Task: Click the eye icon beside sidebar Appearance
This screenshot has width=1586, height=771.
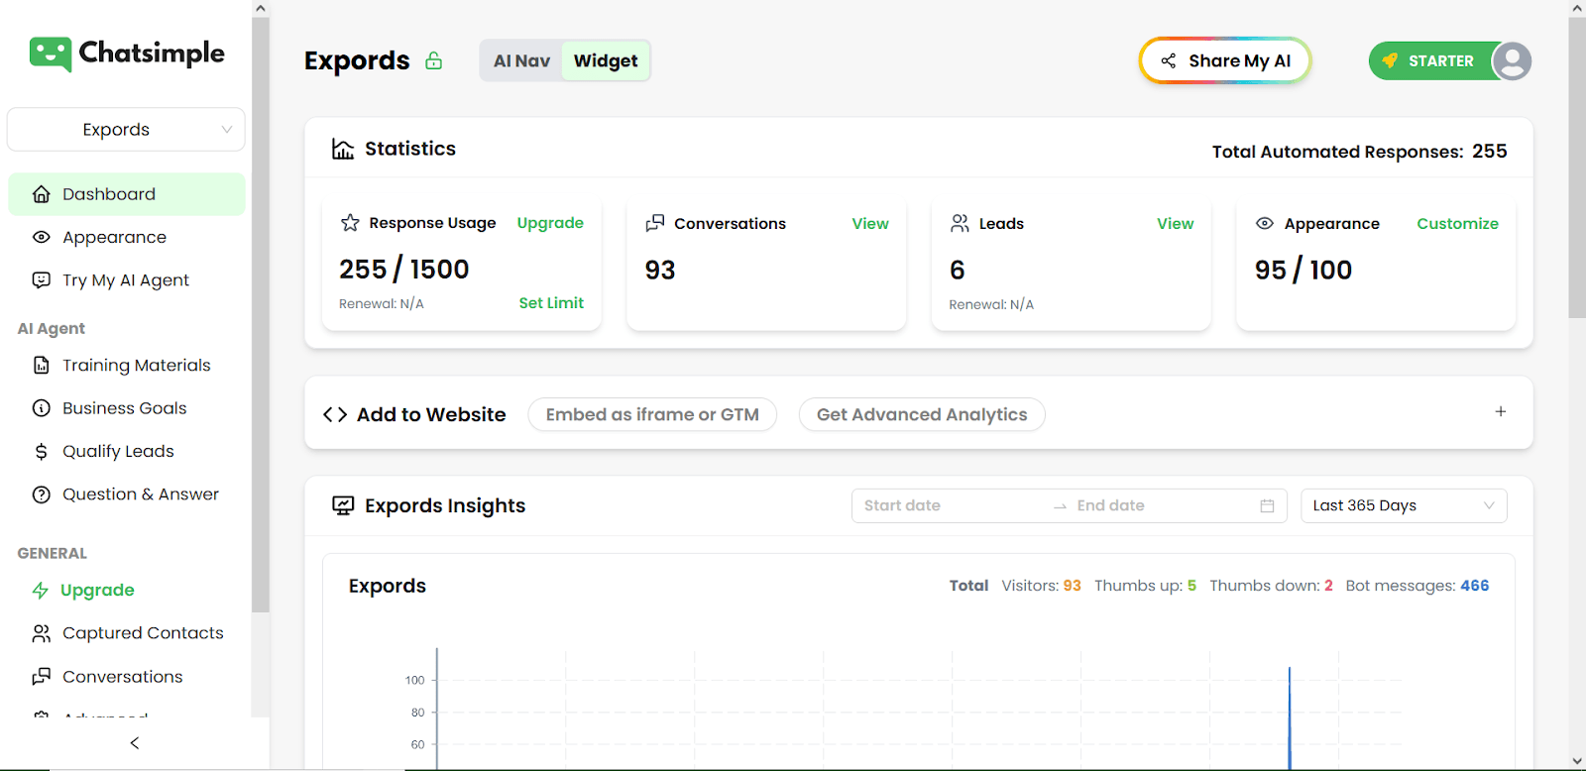Action: pyautogui.click(x=42, y=237)
